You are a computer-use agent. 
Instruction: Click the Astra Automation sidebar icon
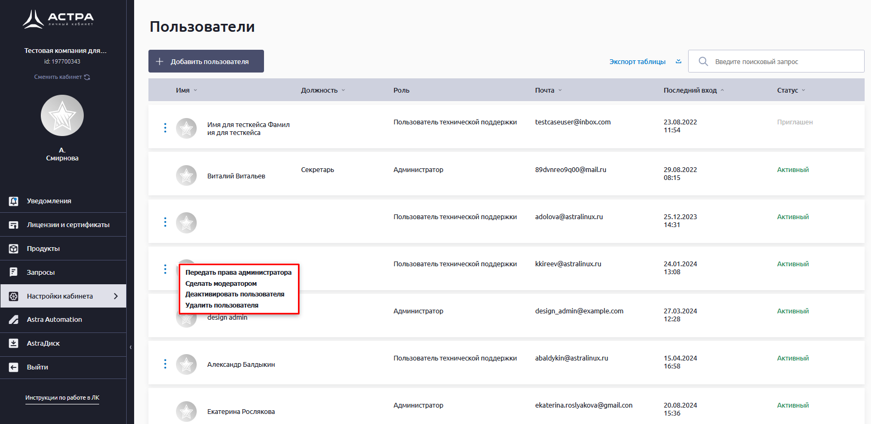click(x=14, y=320)
